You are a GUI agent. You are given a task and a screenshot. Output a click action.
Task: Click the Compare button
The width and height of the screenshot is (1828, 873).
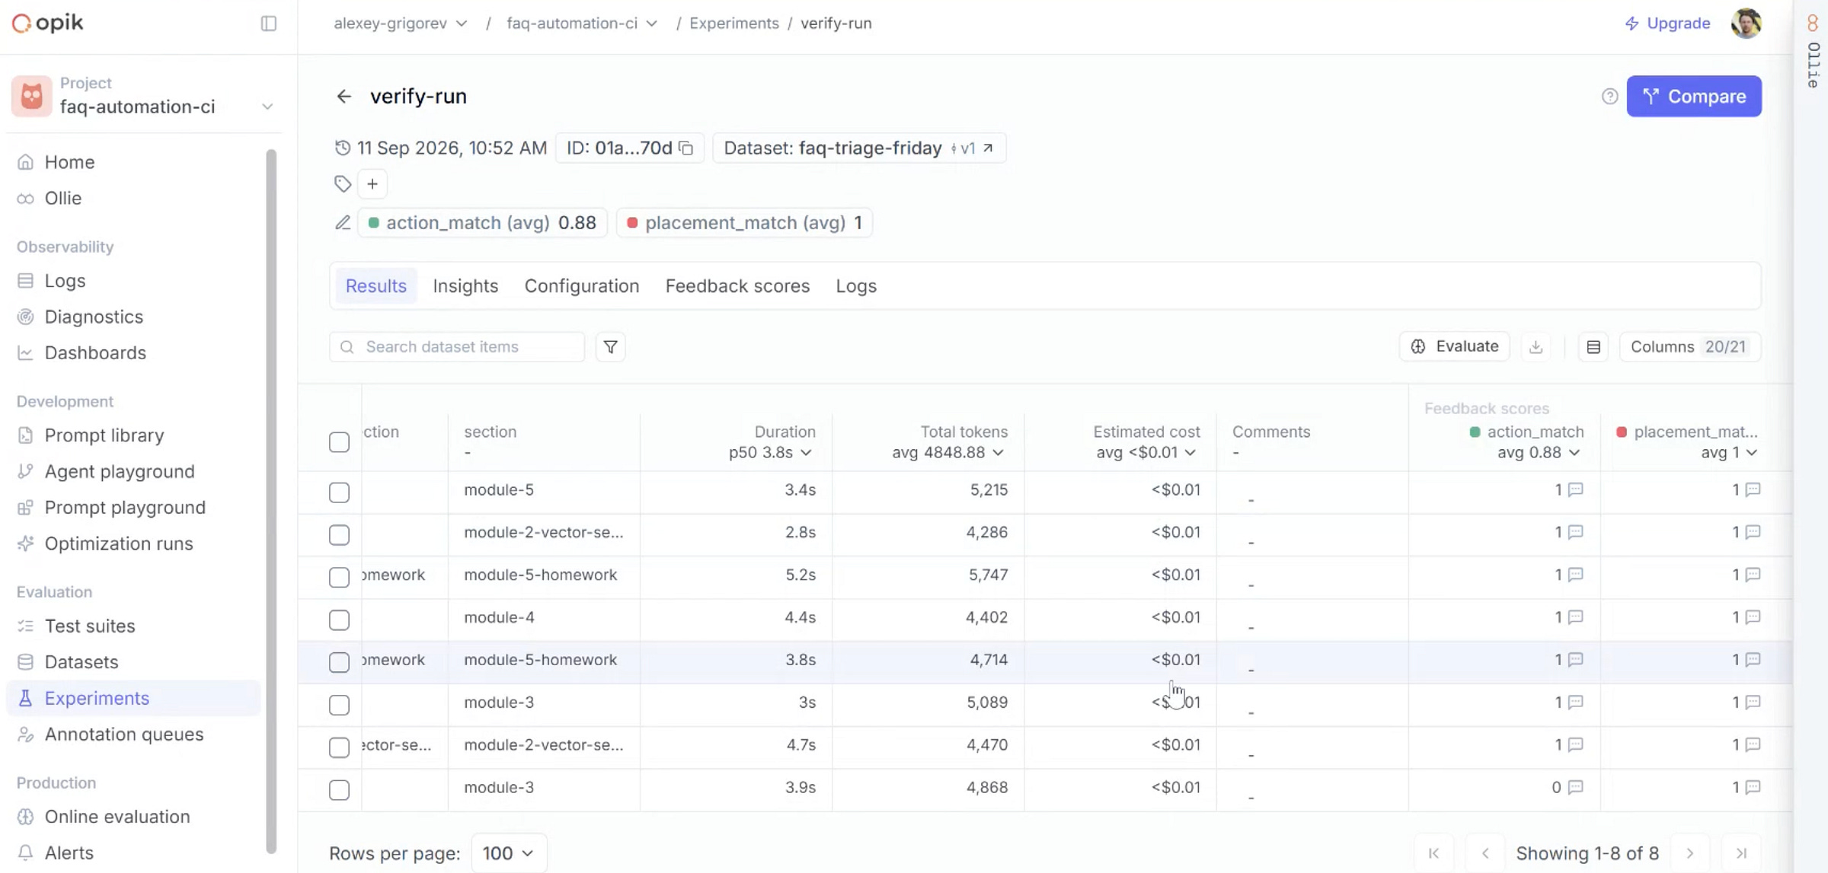1694,97
